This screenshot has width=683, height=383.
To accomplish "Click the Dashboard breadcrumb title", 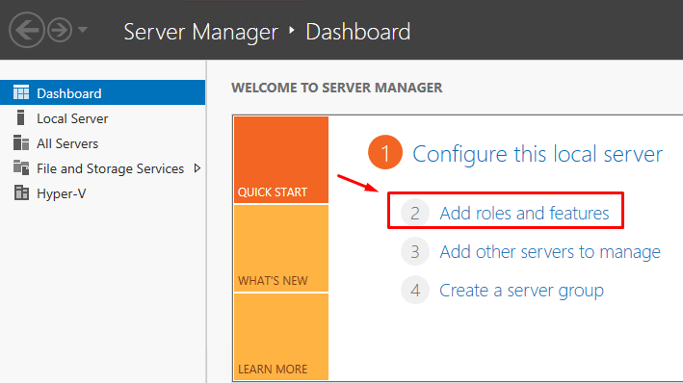I will tap(357, 32).
